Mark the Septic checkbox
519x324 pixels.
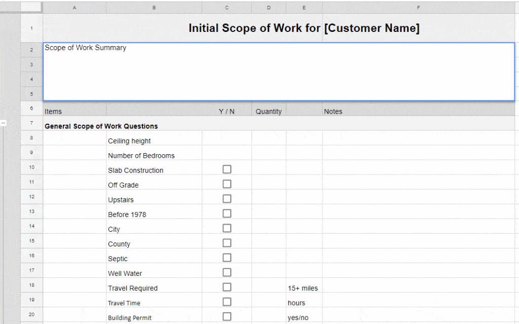point(227,258)
